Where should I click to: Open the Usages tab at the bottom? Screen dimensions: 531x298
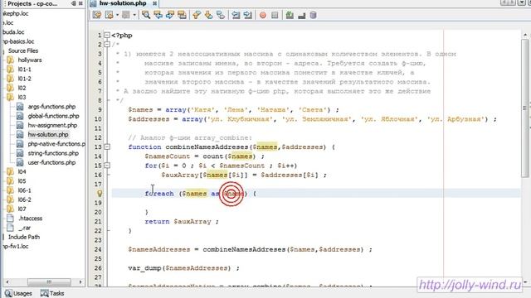coord(18,293)
